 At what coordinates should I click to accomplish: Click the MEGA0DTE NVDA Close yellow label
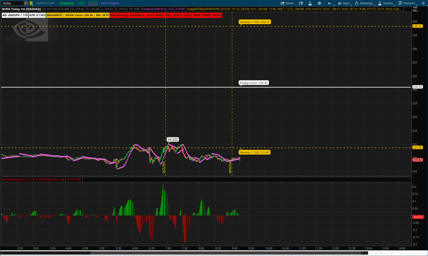point(78,16)
